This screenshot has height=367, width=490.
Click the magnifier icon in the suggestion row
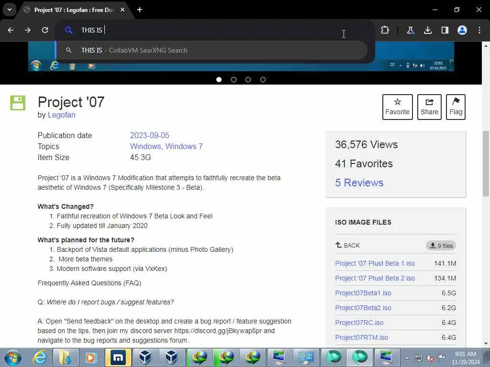coord(69,50)
